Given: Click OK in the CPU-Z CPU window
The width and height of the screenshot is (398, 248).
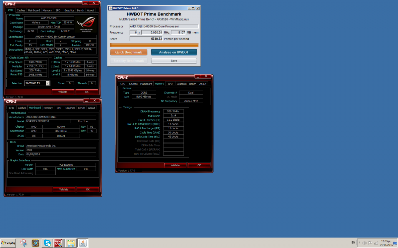Looking at the screenshot, I should 87,92.
